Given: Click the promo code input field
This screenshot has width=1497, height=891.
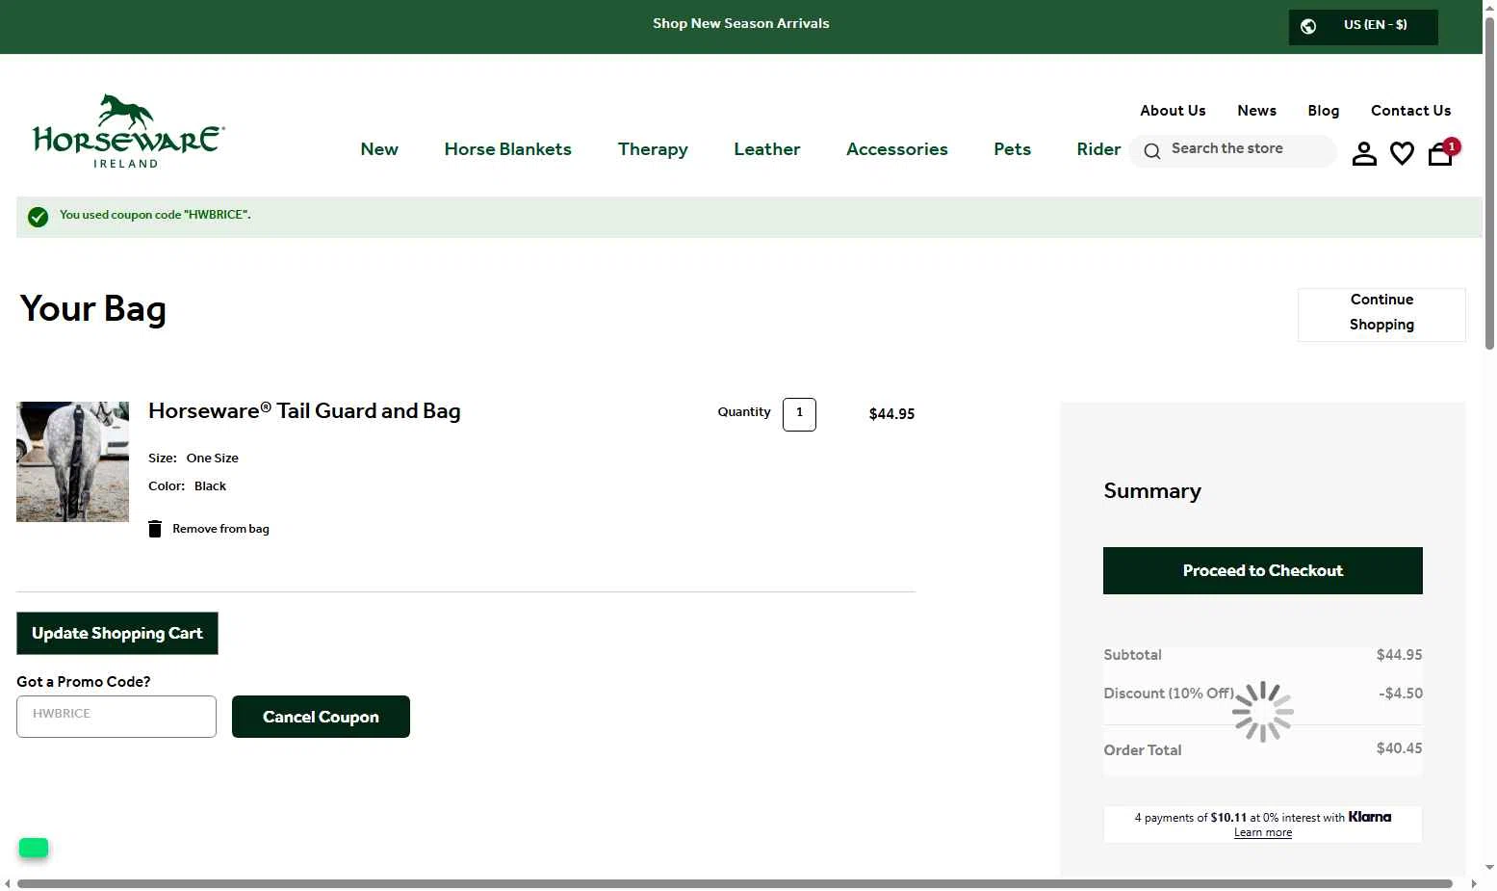Looking at the screenshot, I should coord(116,717).
